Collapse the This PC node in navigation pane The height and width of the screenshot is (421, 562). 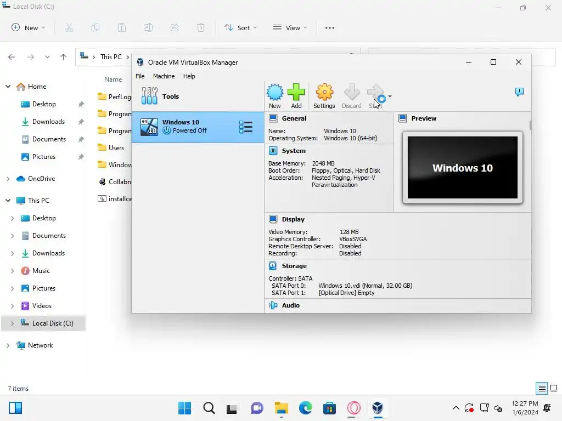coord(8,201)
